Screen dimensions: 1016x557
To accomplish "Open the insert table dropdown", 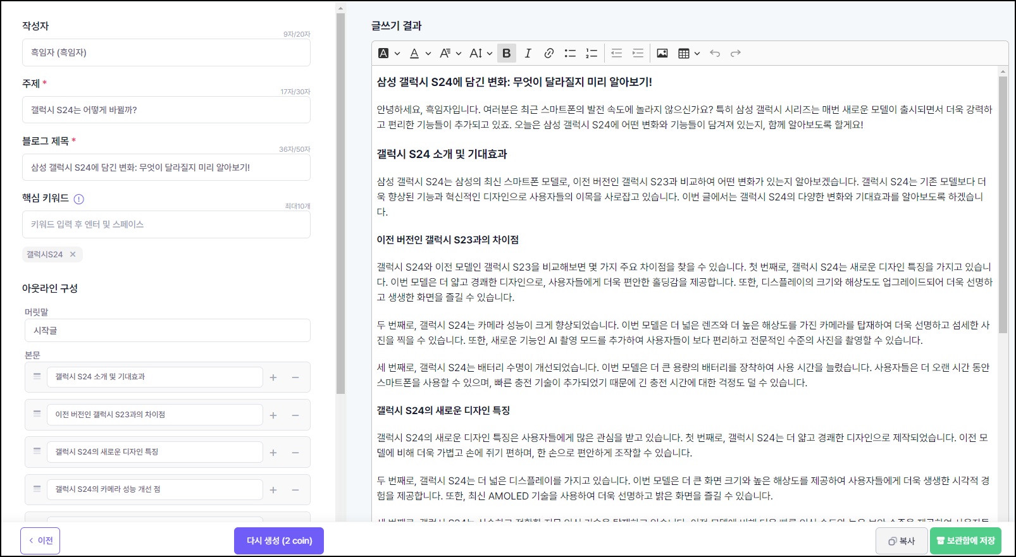I will [x=697, y=53].
